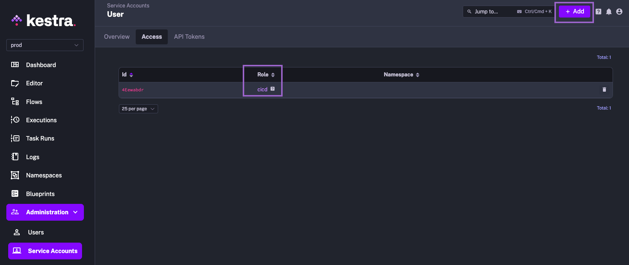
Task: Open the Logs section
Action: [32, 157]
